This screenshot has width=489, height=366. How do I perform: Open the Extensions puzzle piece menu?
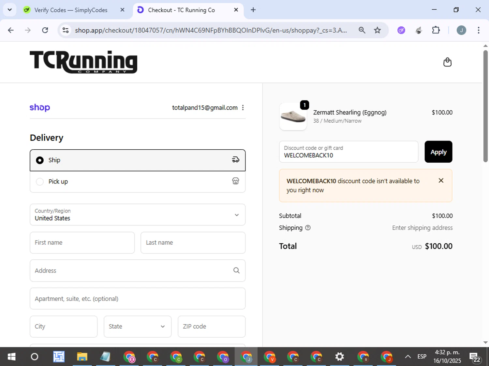click(x=436, y=30)
